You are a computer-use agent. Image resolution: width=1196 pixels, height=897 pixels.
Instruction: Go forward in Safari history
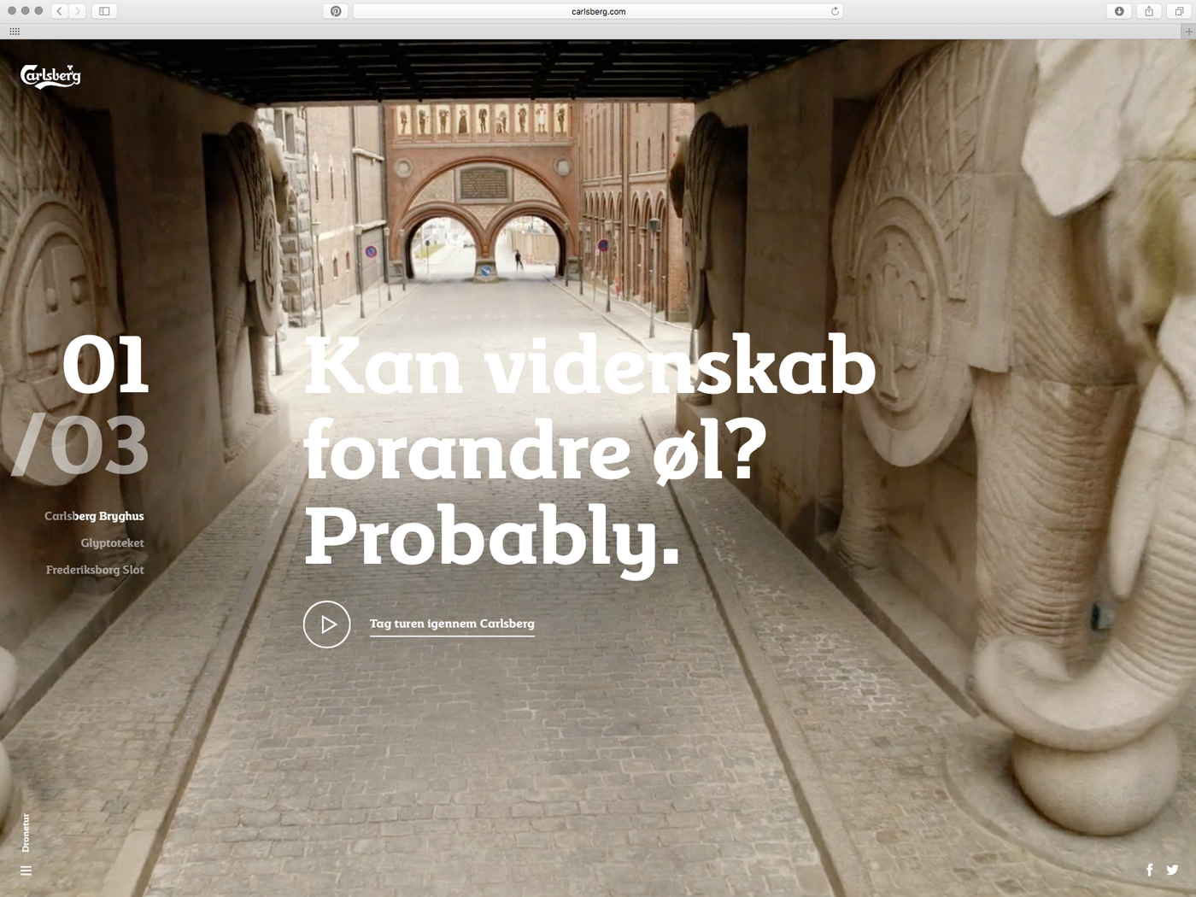pos(78,11)
